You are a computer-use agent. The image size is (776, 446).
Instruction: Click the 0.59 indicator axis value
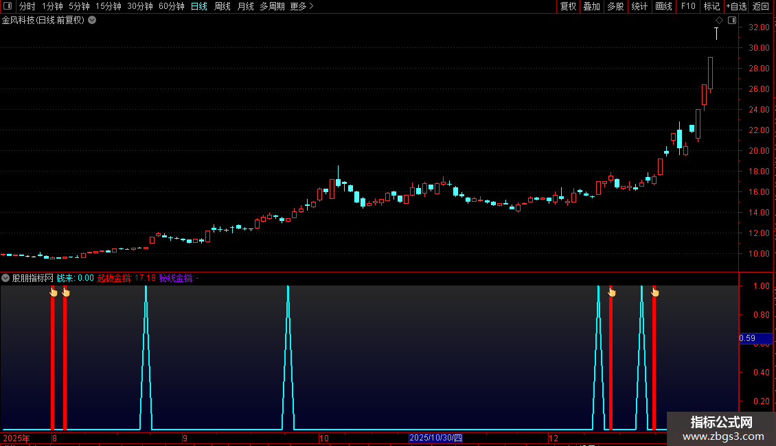point(755,338)
